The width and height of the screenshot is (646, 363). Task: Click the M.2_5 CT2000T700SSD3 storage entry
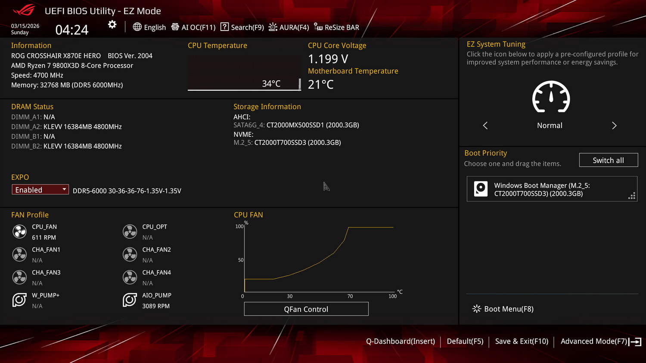(287, 142)
